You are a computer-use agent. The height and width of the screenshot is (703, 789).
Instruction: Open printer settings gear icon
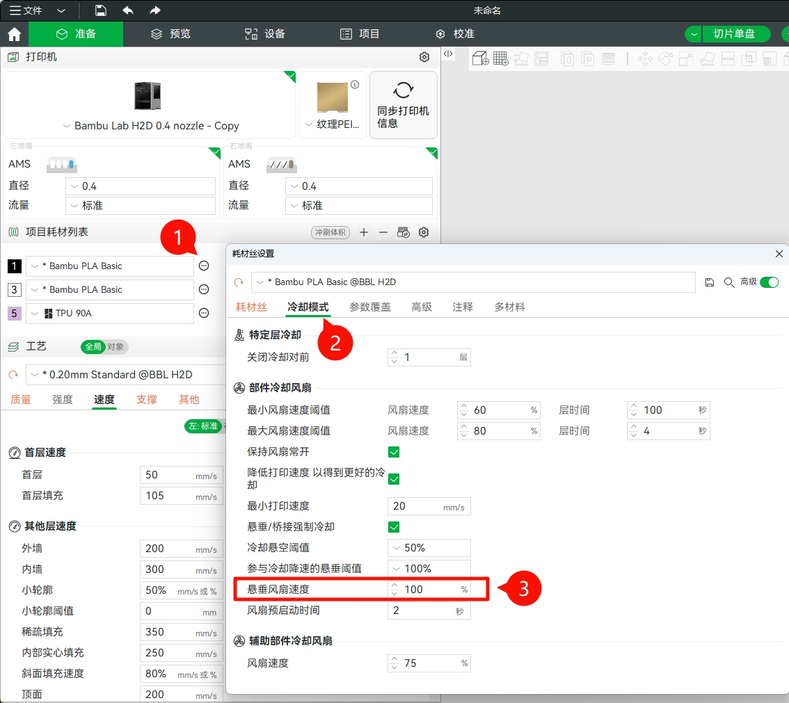pos(424,57)
